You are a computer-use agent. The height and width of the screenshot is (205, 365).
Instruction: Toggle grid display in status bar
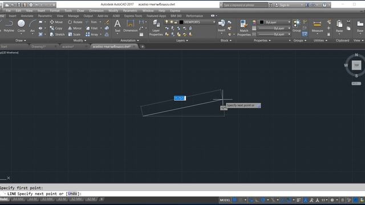point(234,200)
